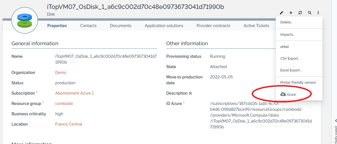
Task: Click the Azure cloud icon in menu
Action: tap(283, 94)
